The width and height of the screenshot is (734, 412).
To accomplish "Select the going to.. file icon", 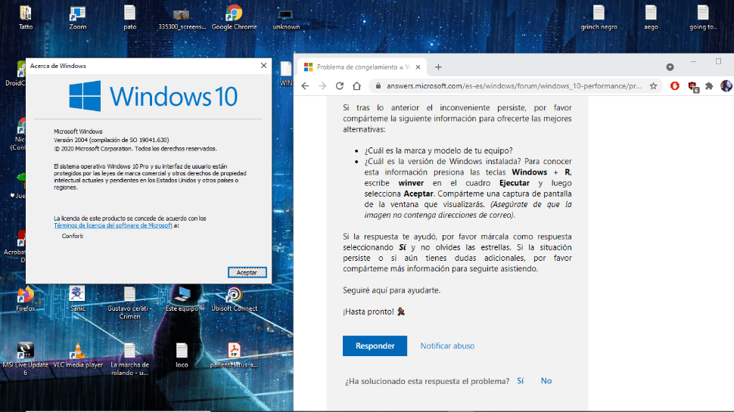I will click(x=703, y=18).
